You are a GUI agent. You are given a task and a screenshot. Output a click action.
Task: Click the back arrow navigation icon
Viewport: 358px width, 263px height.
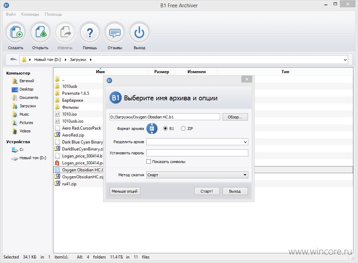point(14,60)
